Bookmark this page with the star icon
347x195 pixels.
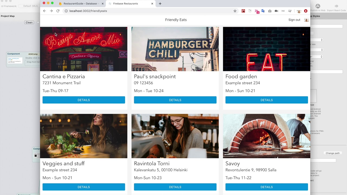coord(235,11)
